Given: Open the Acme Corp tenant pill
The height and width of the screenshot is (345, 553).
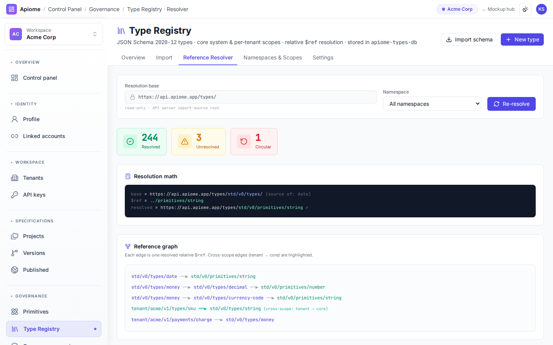Looking at the screenshot, I should 457,9.
